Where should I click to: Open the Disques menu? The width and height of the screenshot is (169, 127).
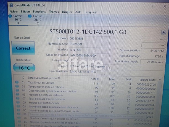click(x=67, y=12)
